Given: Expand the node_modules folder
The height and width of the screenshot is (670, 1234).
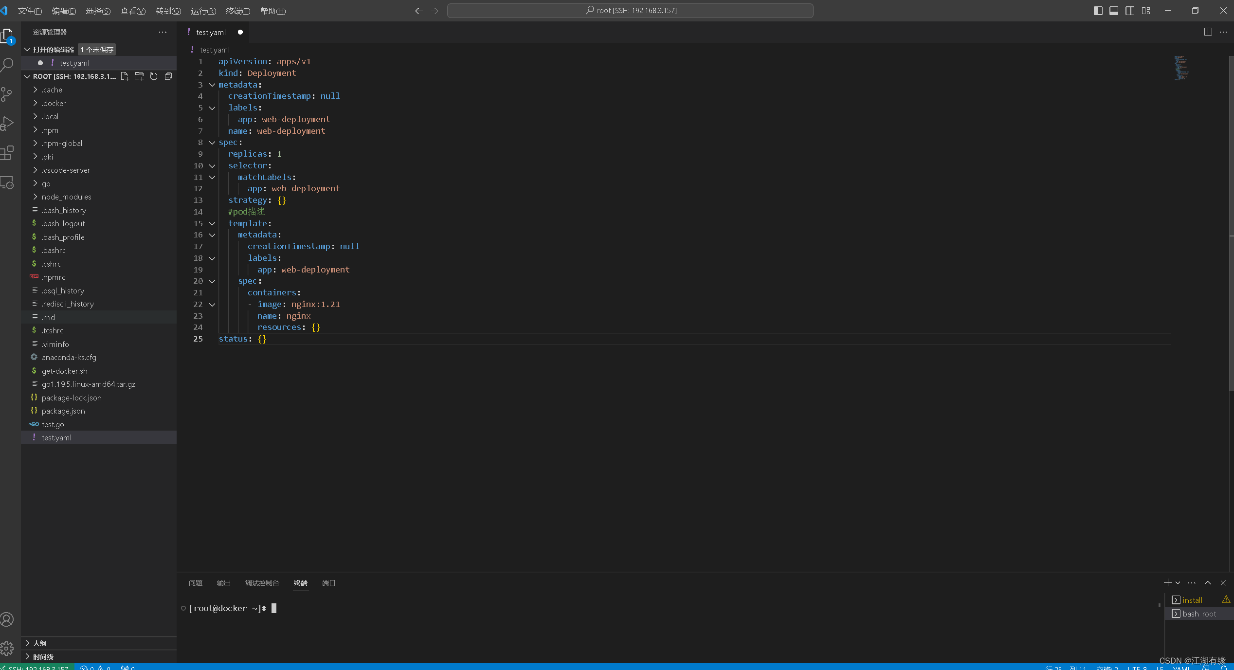Looking at the screenshot, I should click(x=66, y=197).
